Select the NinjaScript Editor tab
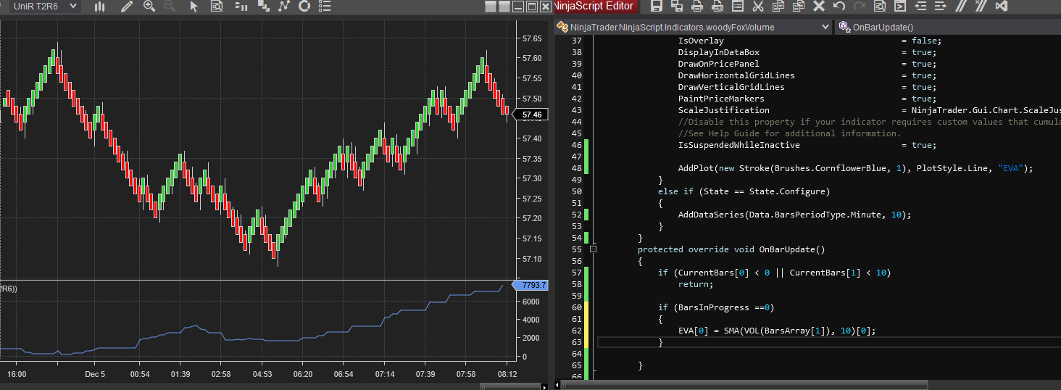The height and width of the screenshot is (390, 1061). pos(594,7)
